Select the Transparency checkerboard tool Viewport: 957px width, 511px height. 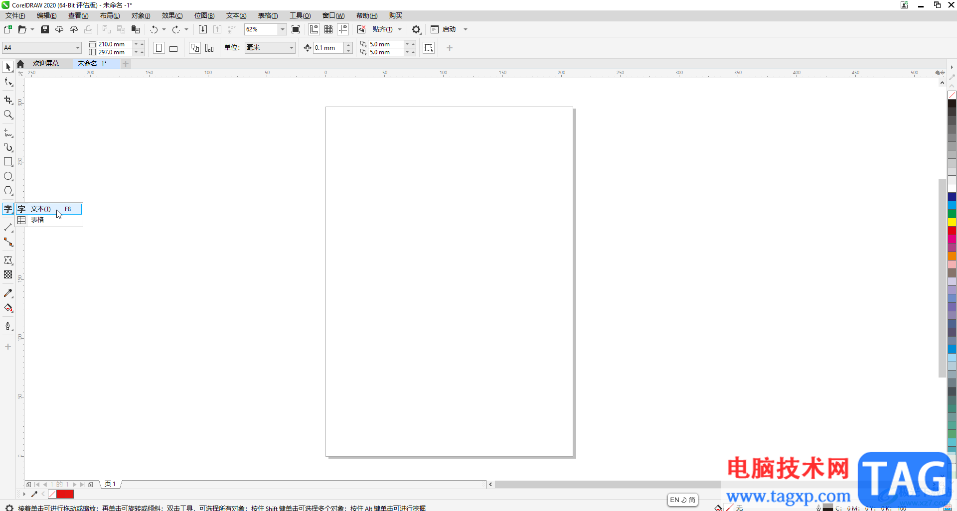click(x=8, y=274)
